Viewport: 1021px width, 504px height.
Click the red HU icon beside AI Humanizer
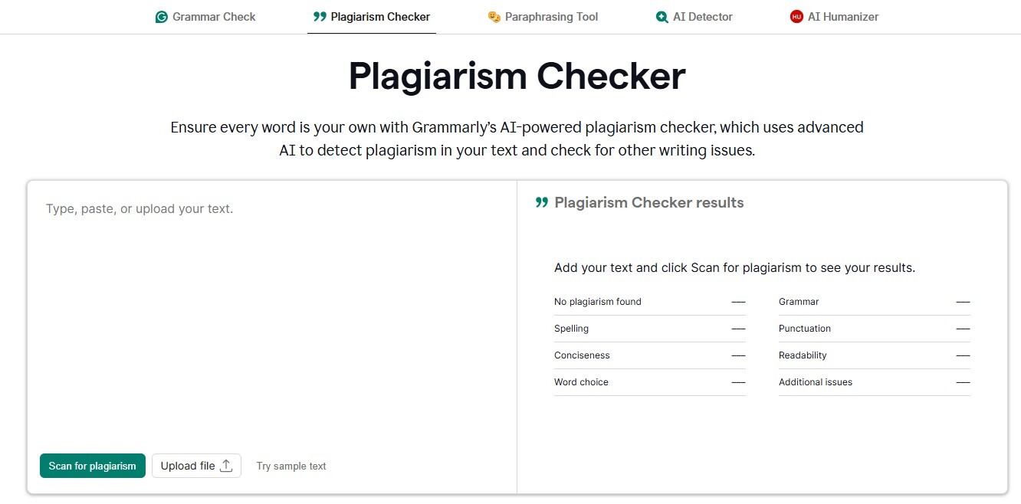[796, 16]
